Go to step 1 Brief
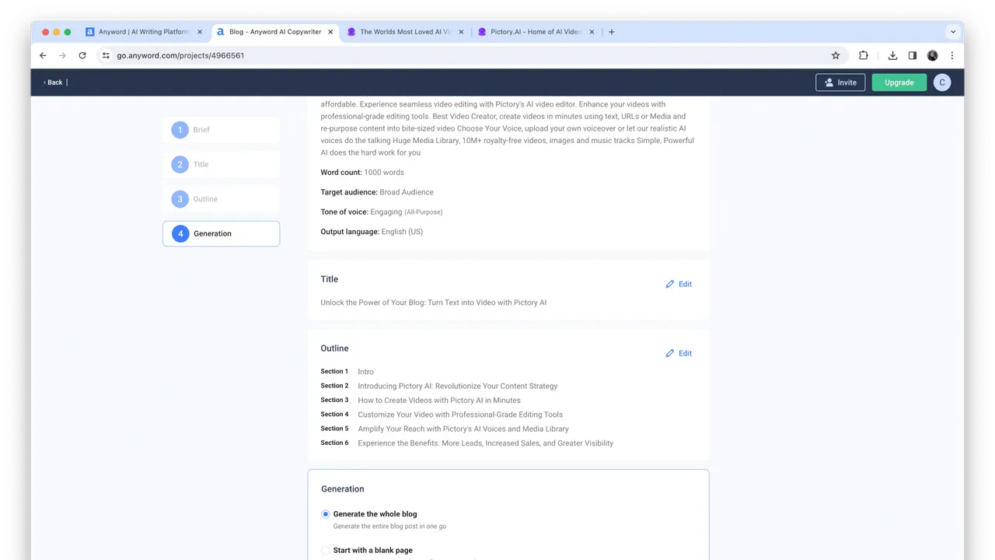This screenshot has width=995, height=560. pyautogui.click(x=221, y=130)
